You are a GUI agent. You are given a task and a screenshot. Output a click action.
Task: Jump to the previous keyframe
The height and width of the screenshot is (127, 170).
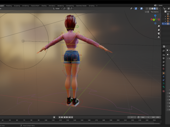click(x=62, y=117)
